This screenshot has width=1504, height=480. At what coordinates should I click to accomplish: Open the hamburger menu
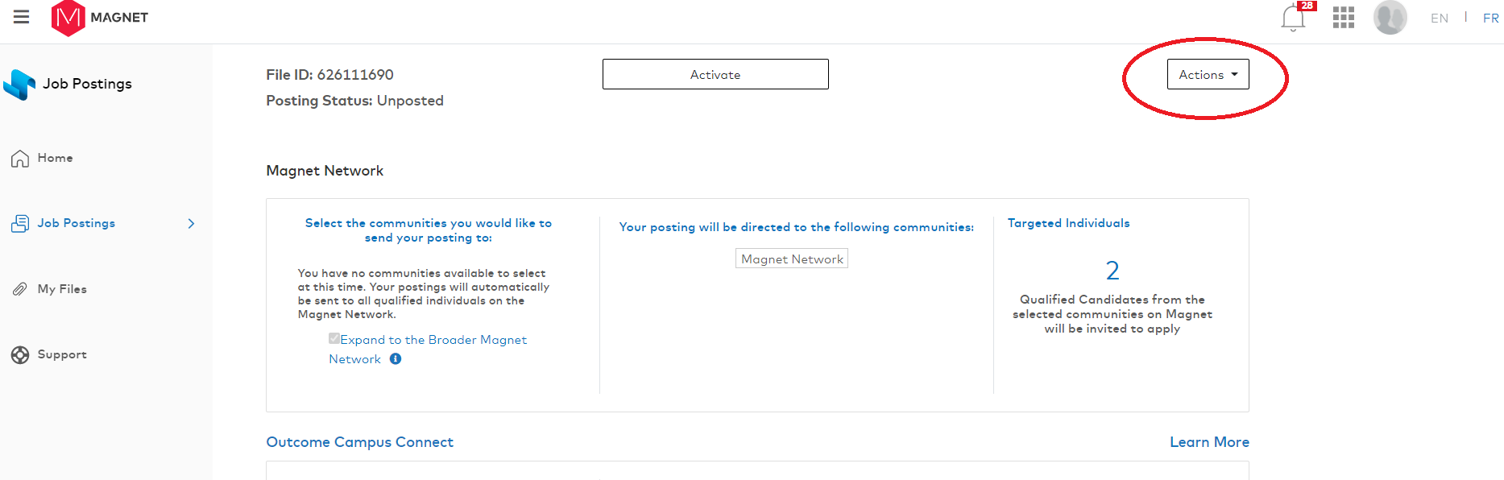[x=22, y=17]
